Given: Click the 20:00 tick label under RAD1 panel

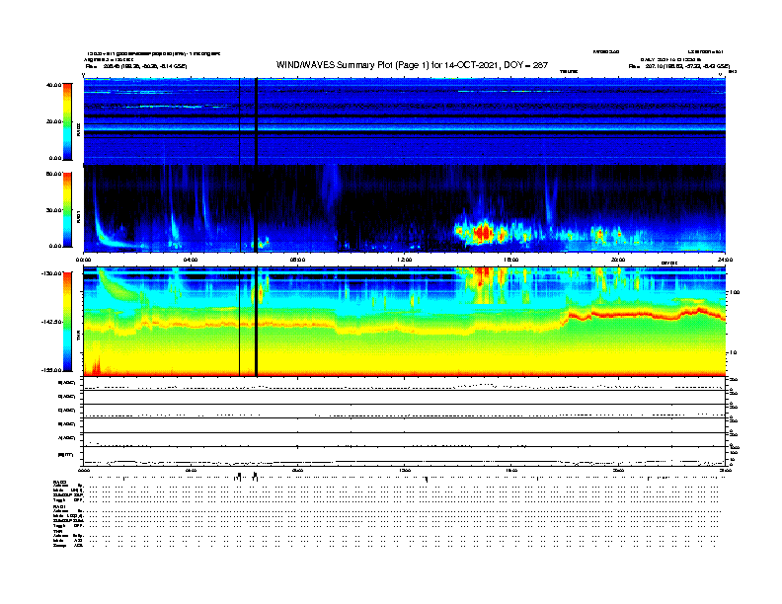Looking at the screenshot, I should [x=618, y=260].
